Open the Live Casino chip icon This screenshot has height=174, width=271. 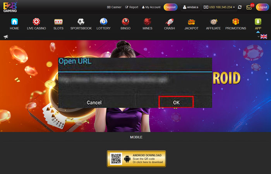point(36,22)
